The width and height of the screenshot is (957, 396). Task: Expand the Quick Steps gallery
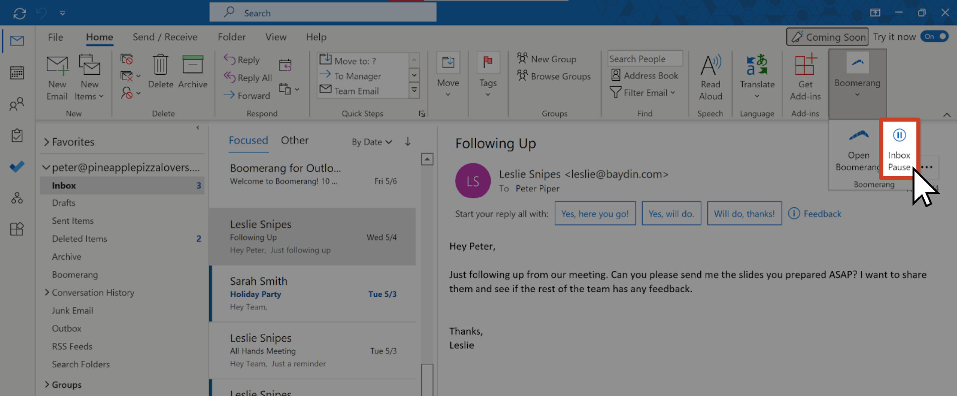(414, 90)
